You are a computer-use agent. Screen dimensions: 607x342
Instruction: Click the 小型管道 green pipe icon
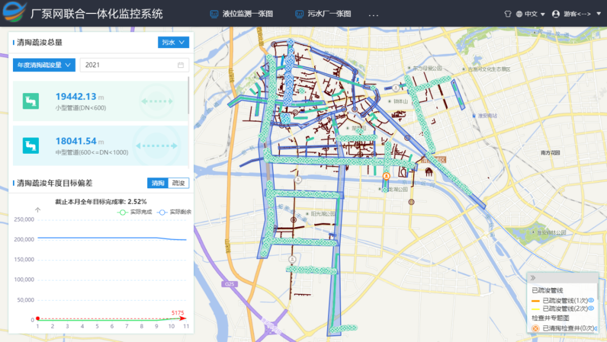30,101
